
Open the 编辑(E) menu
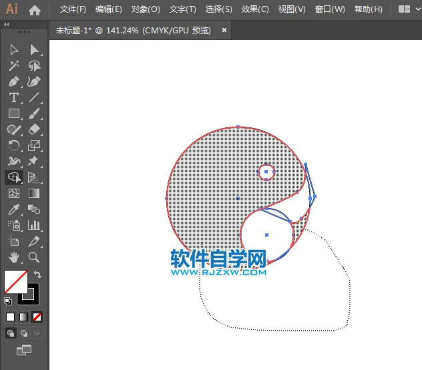(x=108, y=9)
